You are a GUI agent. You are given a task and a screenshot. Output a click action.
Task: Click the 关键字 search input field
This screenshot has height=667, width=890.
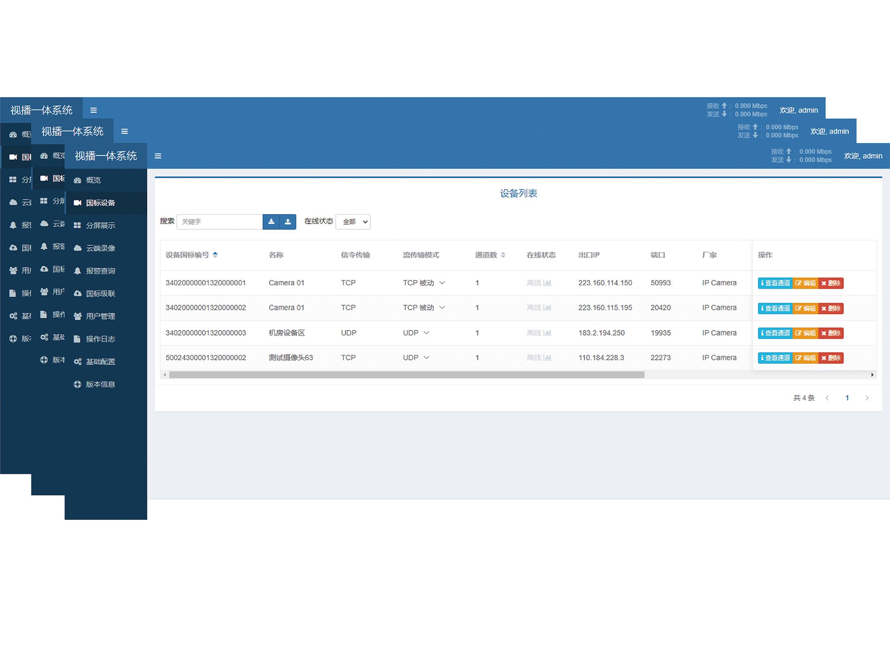coord(220,222)
